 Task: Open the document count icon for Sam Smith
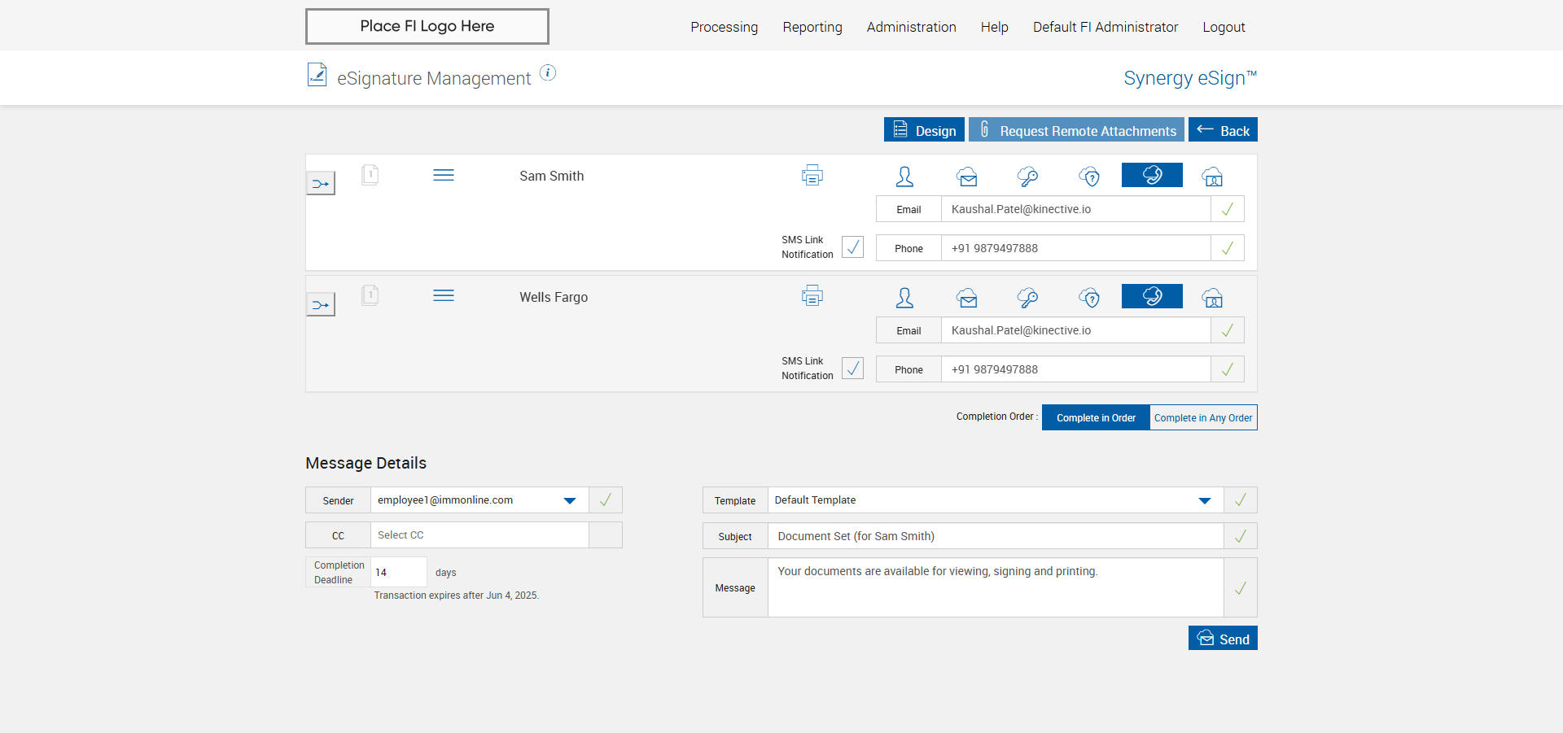tap(370, 175)
